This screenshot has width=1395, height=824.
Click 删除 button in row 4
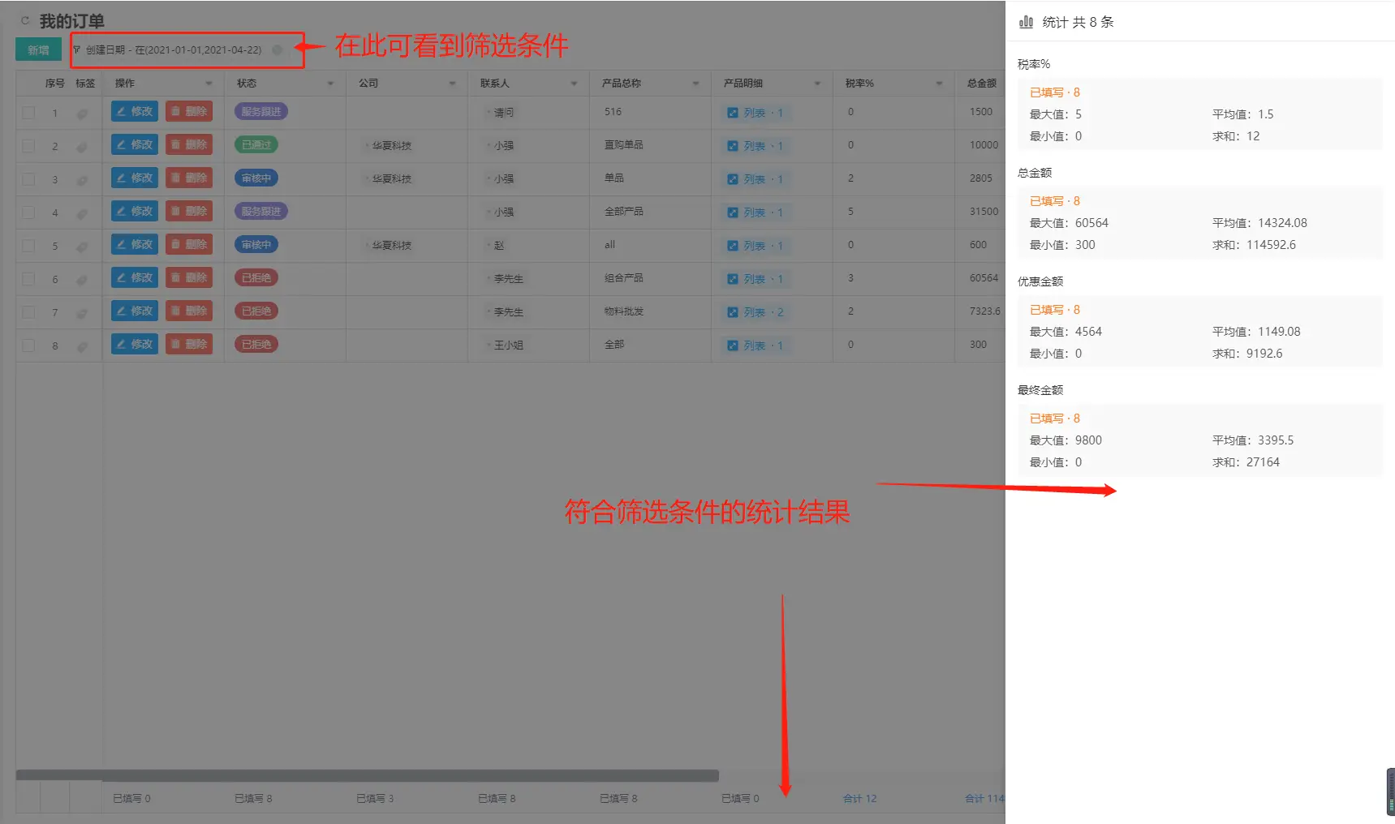[x=189, y=212]
